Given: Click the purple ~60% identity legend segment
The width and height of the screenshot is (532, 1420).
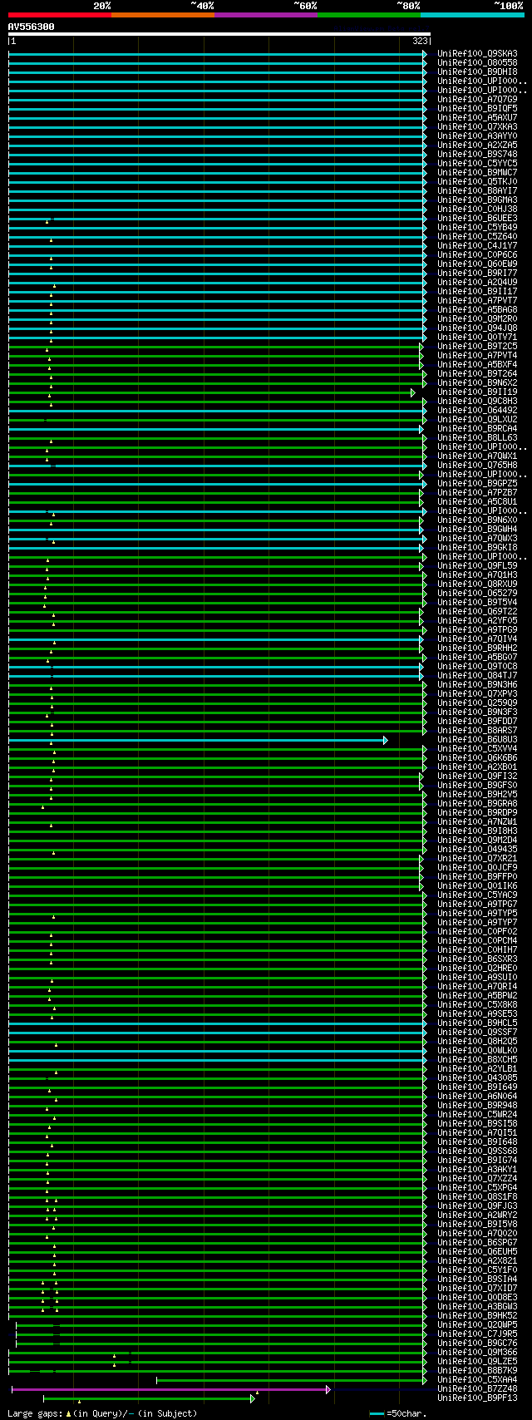Looking at the screenshot, I should point(265,15).
